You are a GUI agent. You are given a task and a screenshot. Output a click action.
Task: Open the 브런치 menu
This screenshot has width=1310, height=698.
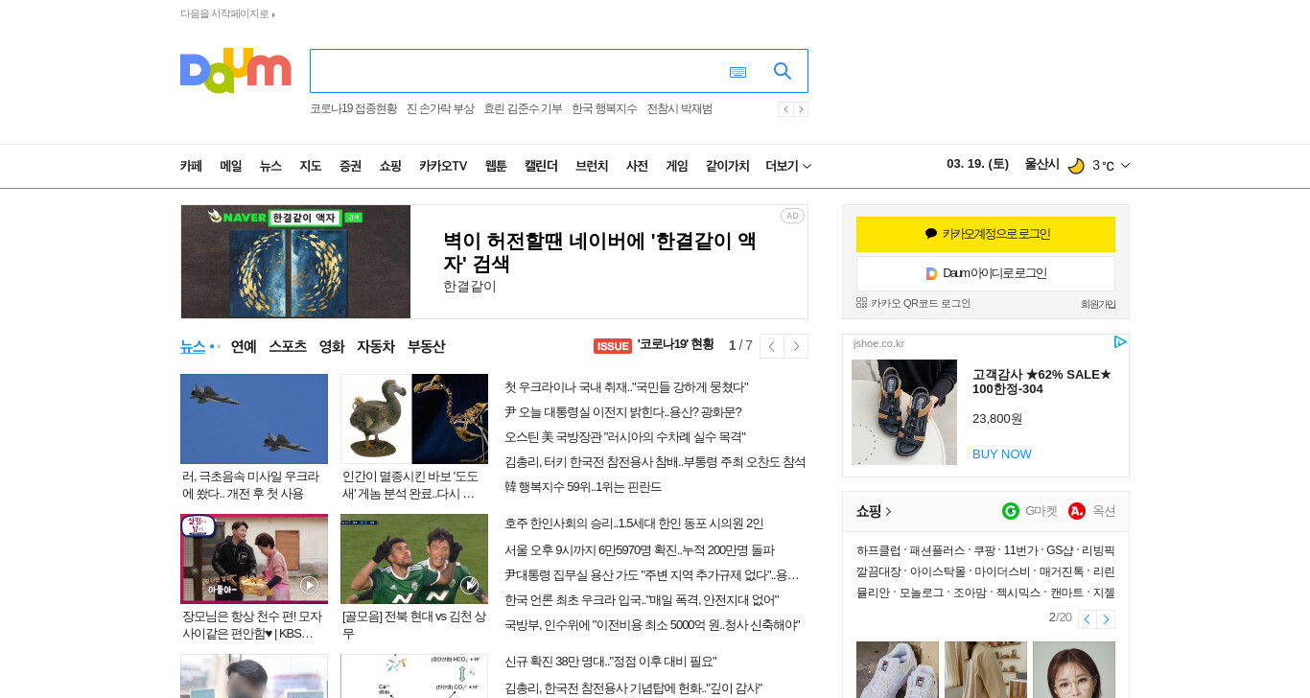click(592, 166)
